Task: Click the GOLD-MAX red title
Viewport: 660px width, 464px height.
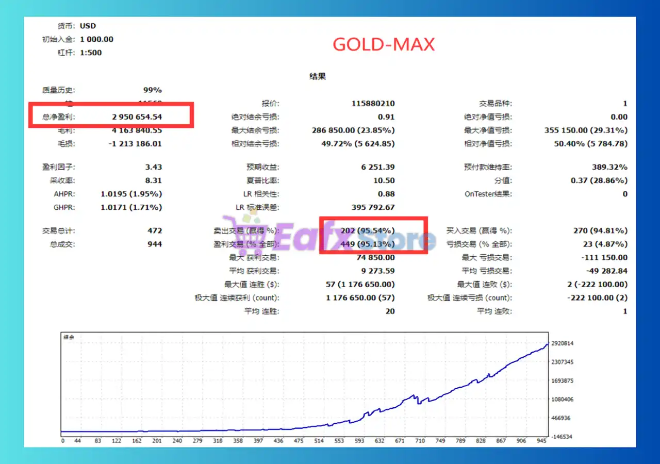Action: (384, 44)
